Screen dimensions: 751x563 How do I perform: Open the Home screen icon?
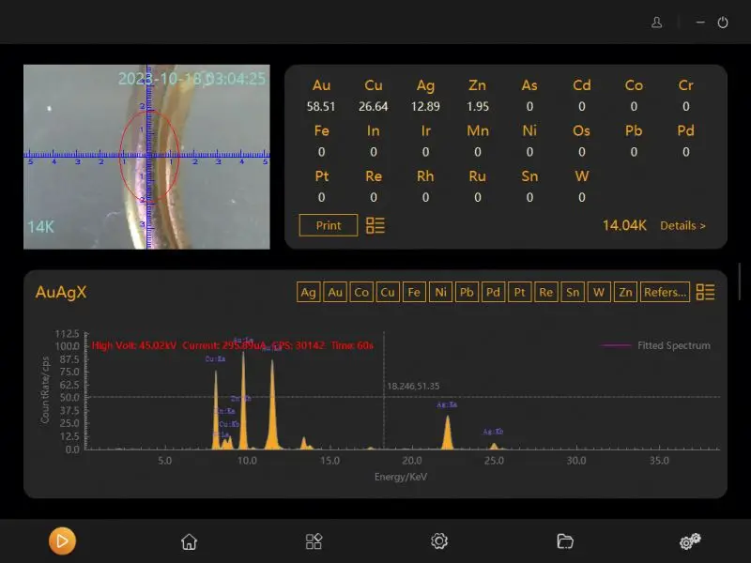tap(189, 541)
